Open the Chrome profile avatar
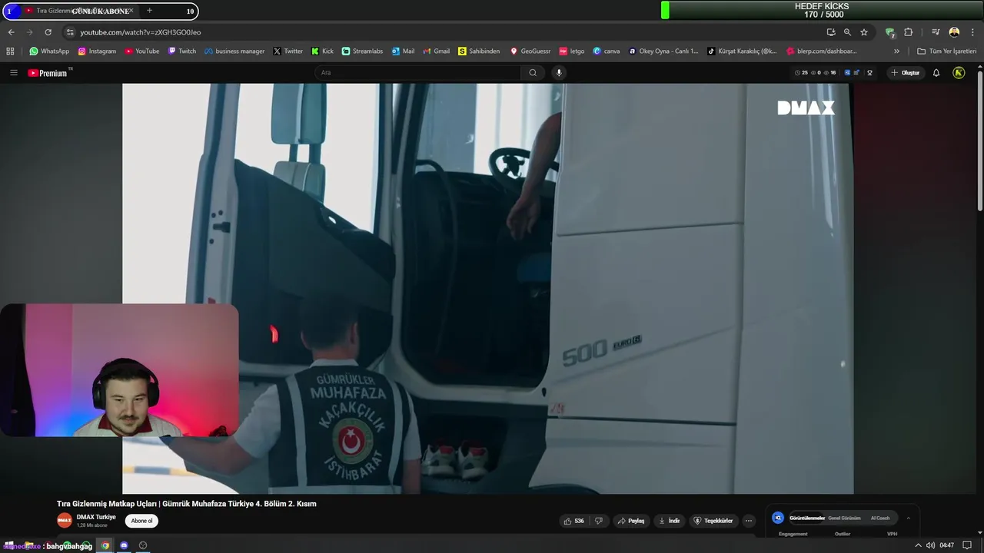The image size is (984, 553). pyautogui.click(x=954, y=32)
